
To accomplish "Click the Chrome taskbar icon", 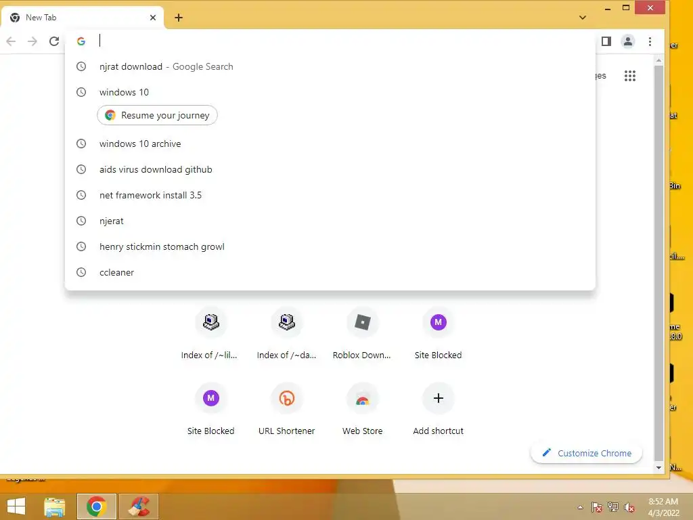I will pos(96,506).
